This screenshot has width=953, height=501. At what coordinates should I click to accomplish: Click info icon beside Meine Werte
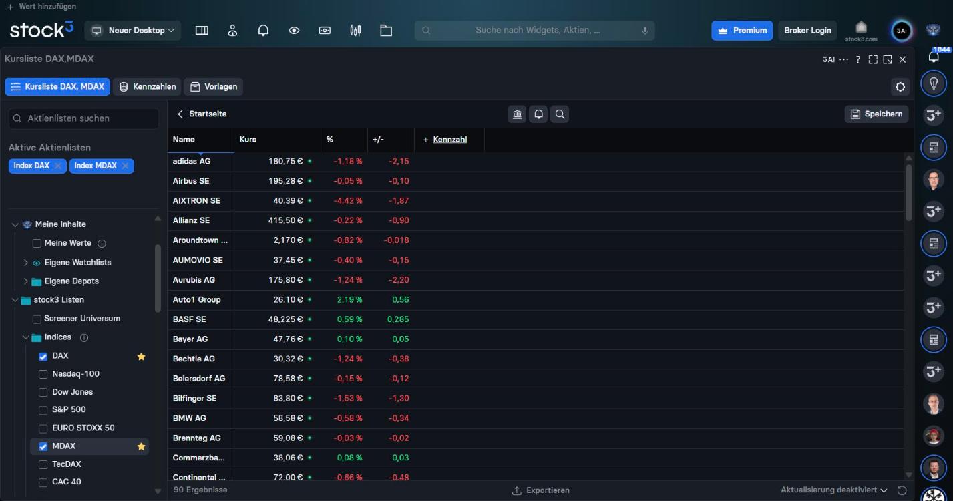tap(102, 244)
